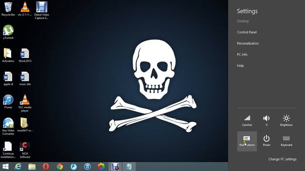Click the Windows Start button
This screenshot has height=171, width=305.
click(x=5, y=167)
